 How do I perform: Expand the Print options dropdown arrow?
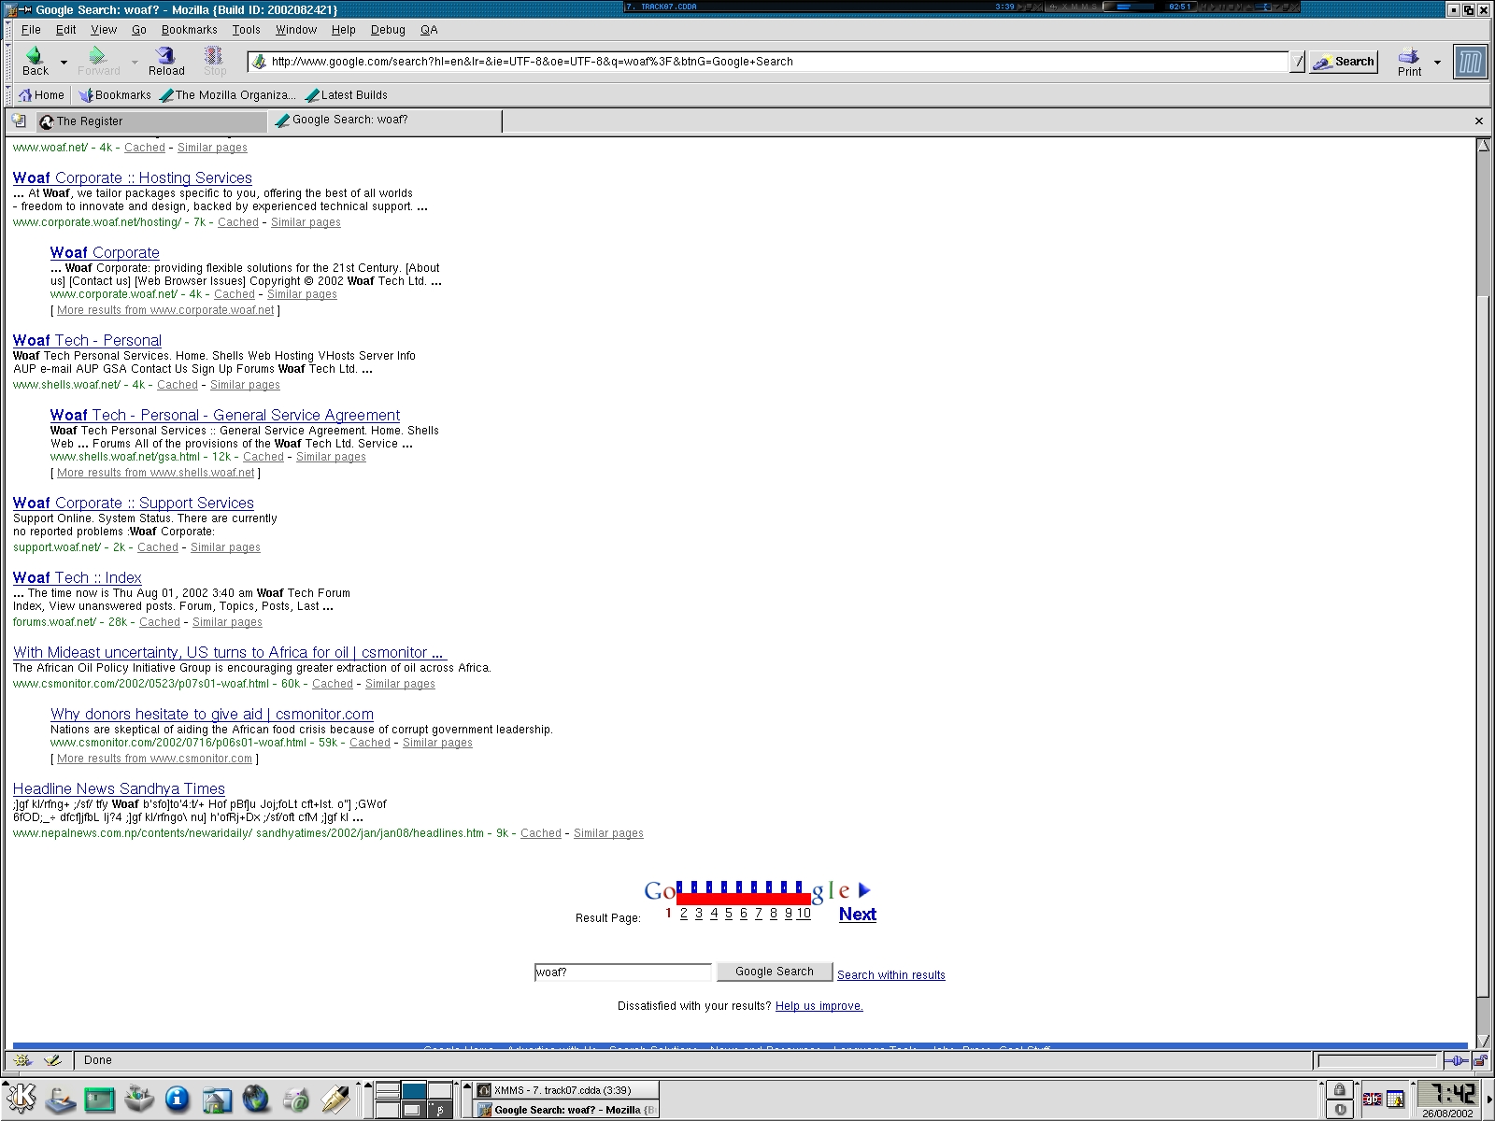click(x=1437, y=63)
